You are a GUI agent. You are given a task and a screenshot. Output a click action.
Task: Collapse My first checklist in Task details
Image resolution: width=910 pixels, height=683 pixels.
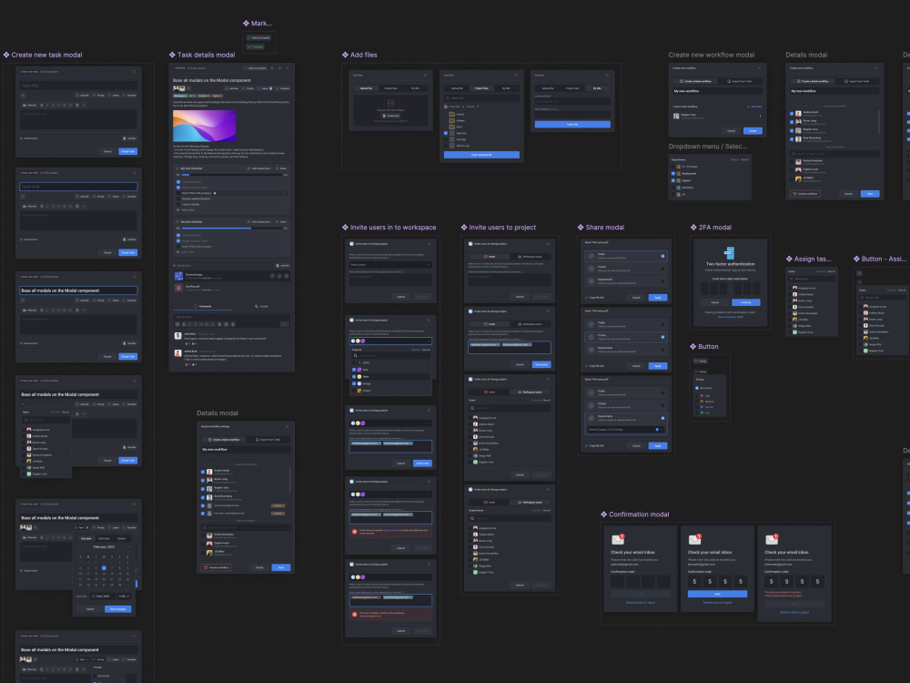[177, 168]
